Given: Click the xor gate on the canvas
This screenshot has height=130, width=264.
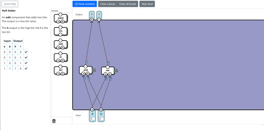Looking at the screenshot, I should point(108,70).
